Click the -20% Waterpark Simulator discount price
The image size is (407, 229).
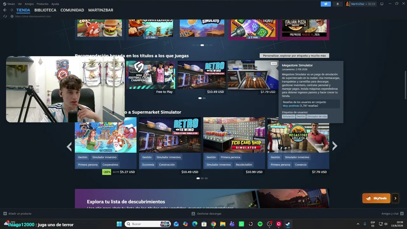click(x=119, y=172)
